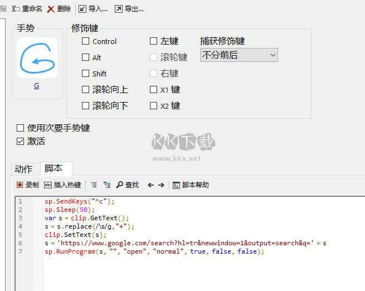Click the right arrow navigate forward icon
Image resolution: width=365 pixels, height=291 pixels.
point(161,185)
